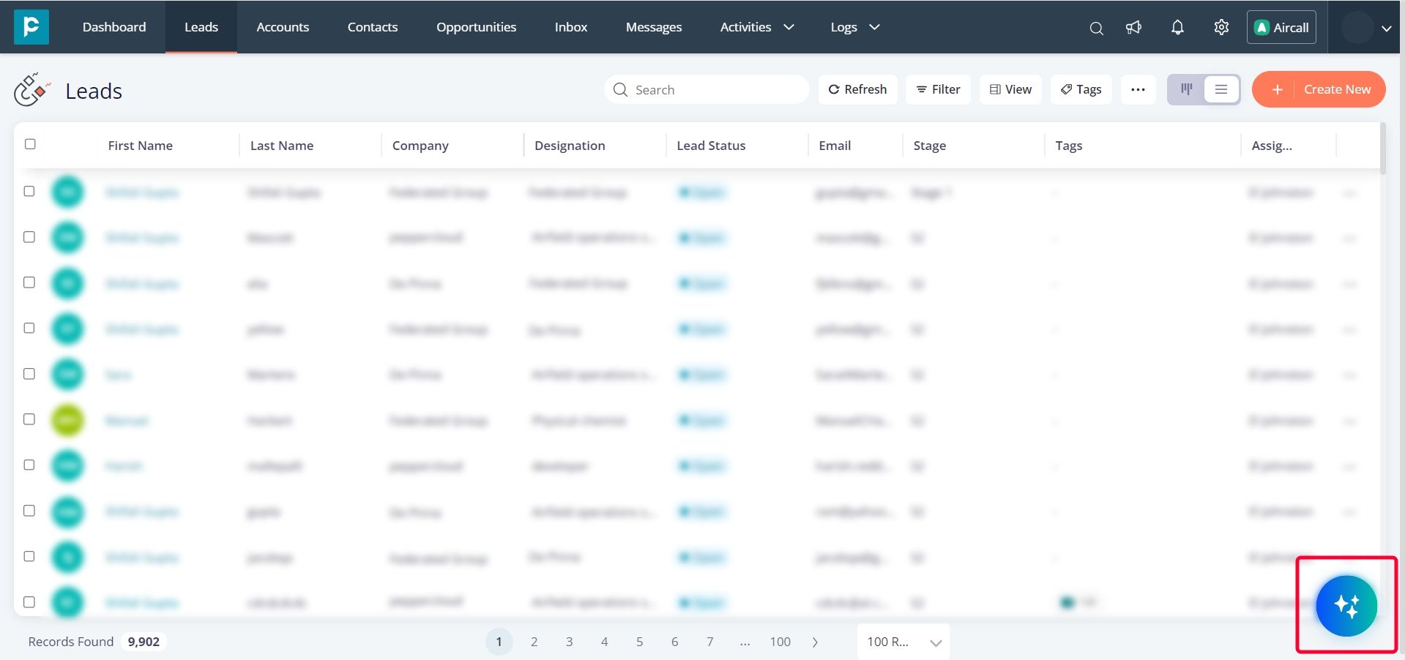
Task: Click Create New lead button
Action: pyautogui.click(x=1319, y=89)
